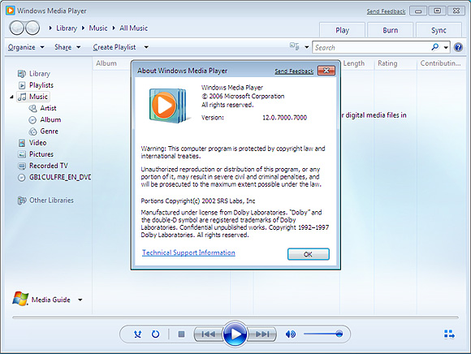The image size is (471, 354).
Task: Expand breadcrumb arrow before Library
Action: coord(50,28)
